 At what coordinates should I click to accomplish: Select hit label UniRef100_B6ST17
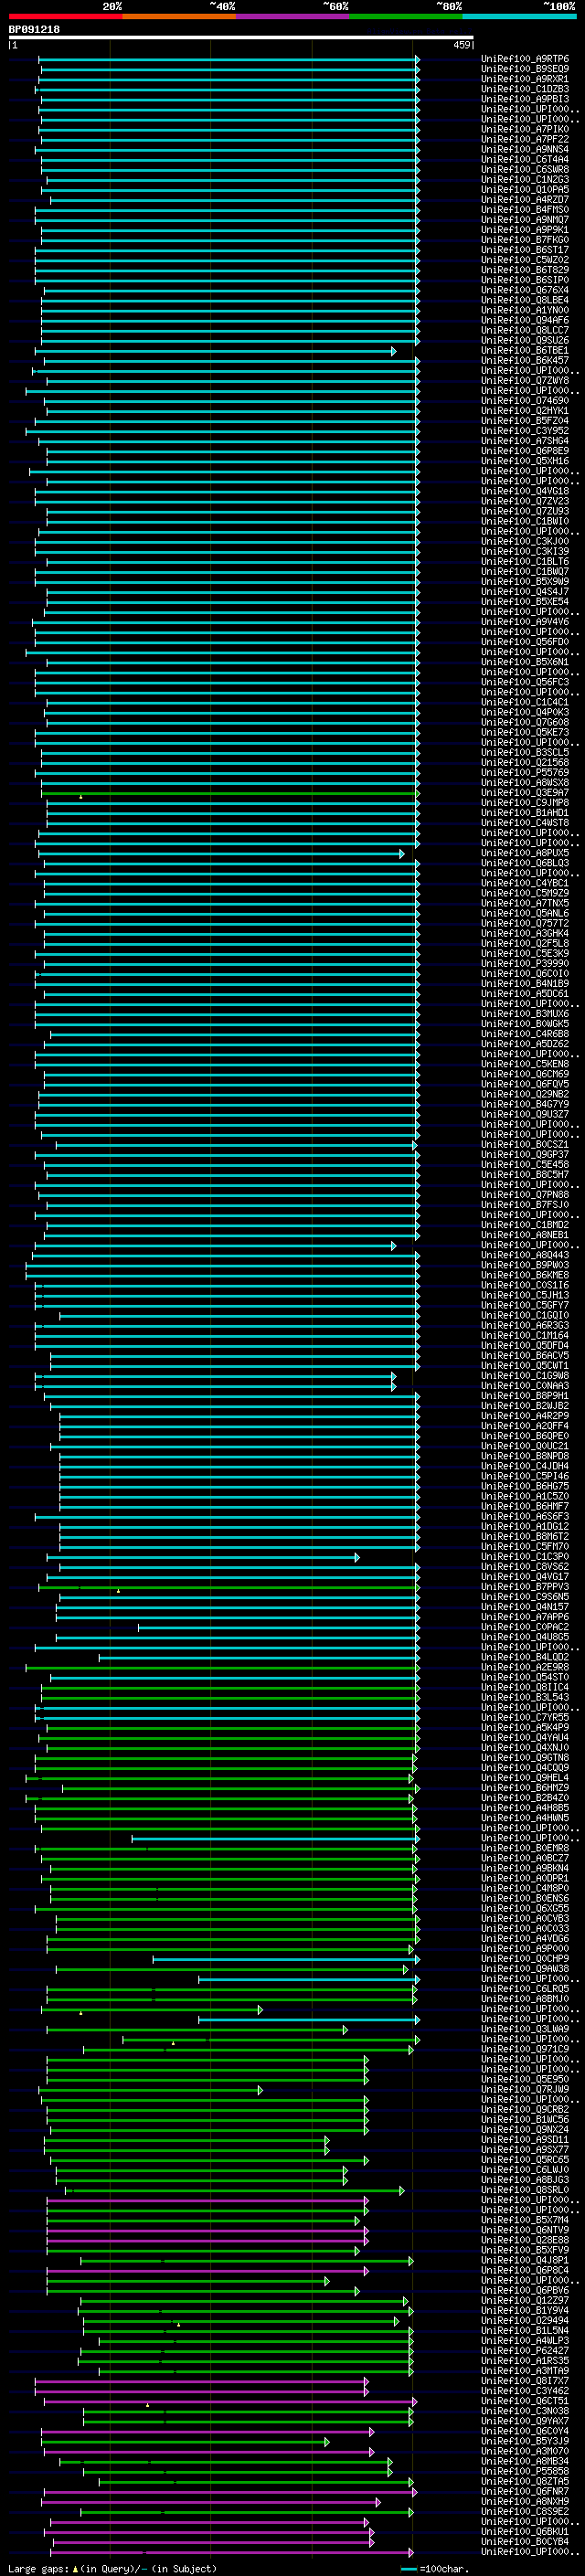tap(525, 250)
